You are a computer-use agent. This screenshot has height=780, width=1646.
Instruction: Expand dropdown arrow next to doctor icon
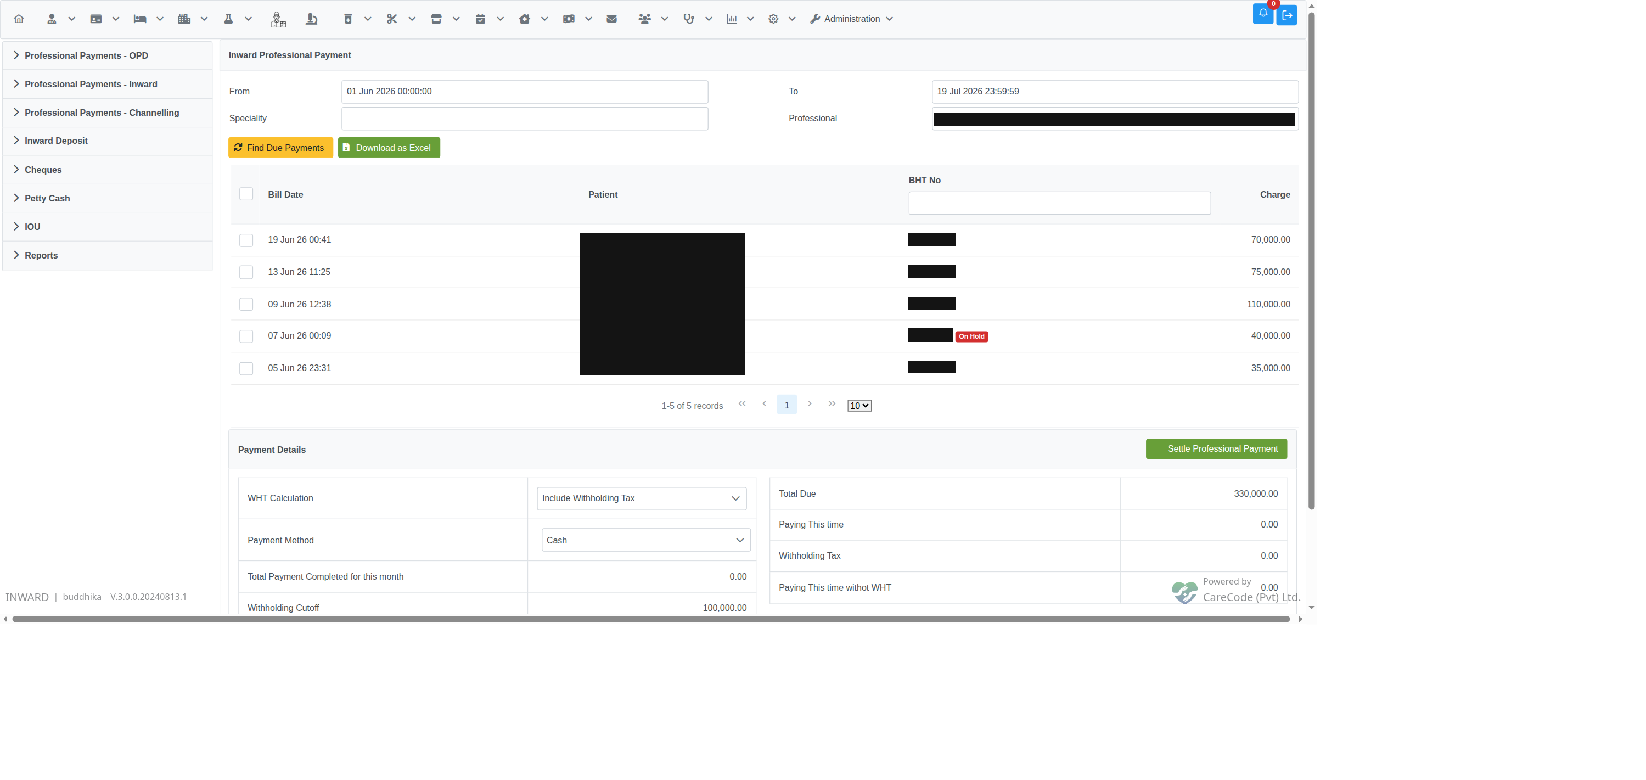[71, 19]
